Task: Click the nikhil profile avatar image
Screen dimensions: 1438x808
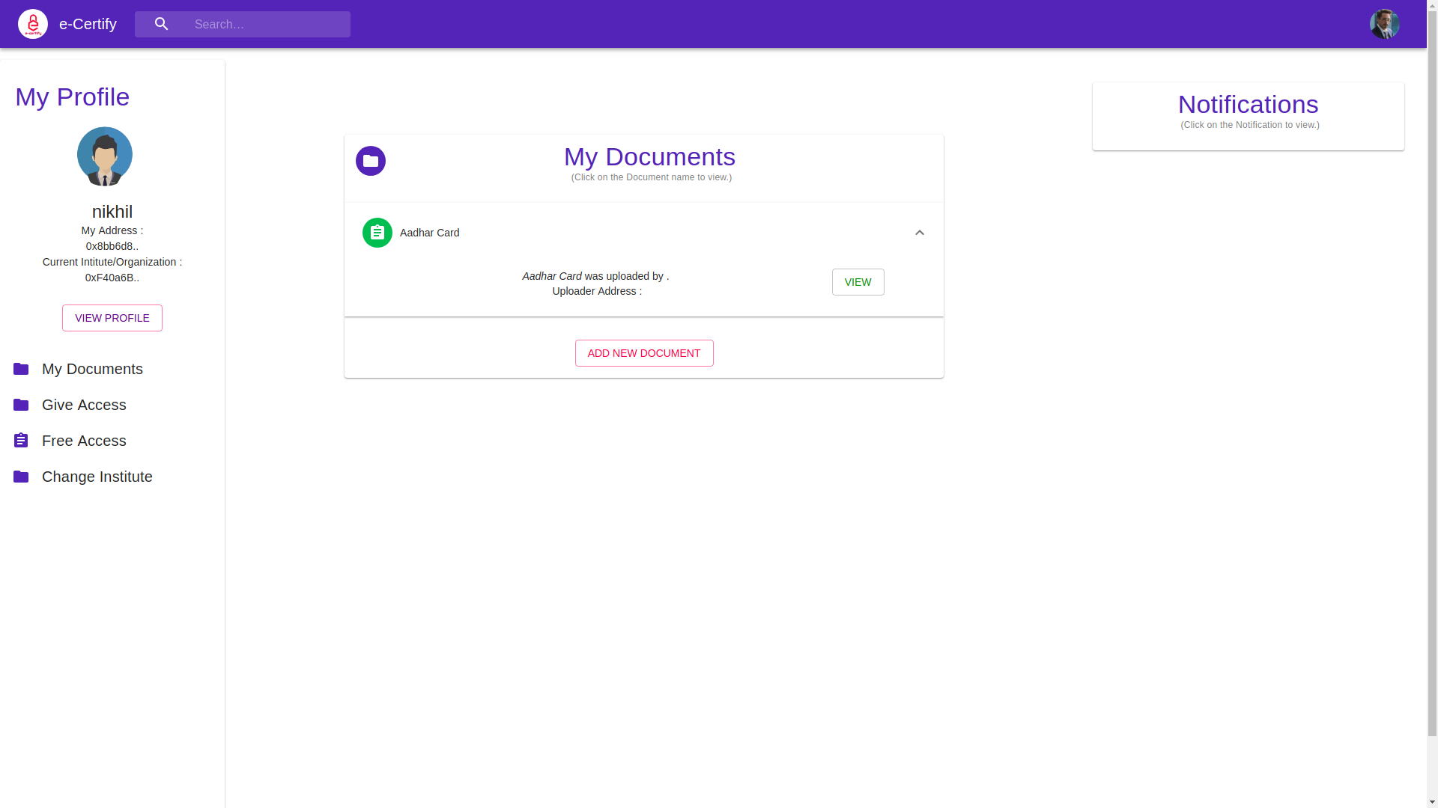Action: [x=105, y=156]
